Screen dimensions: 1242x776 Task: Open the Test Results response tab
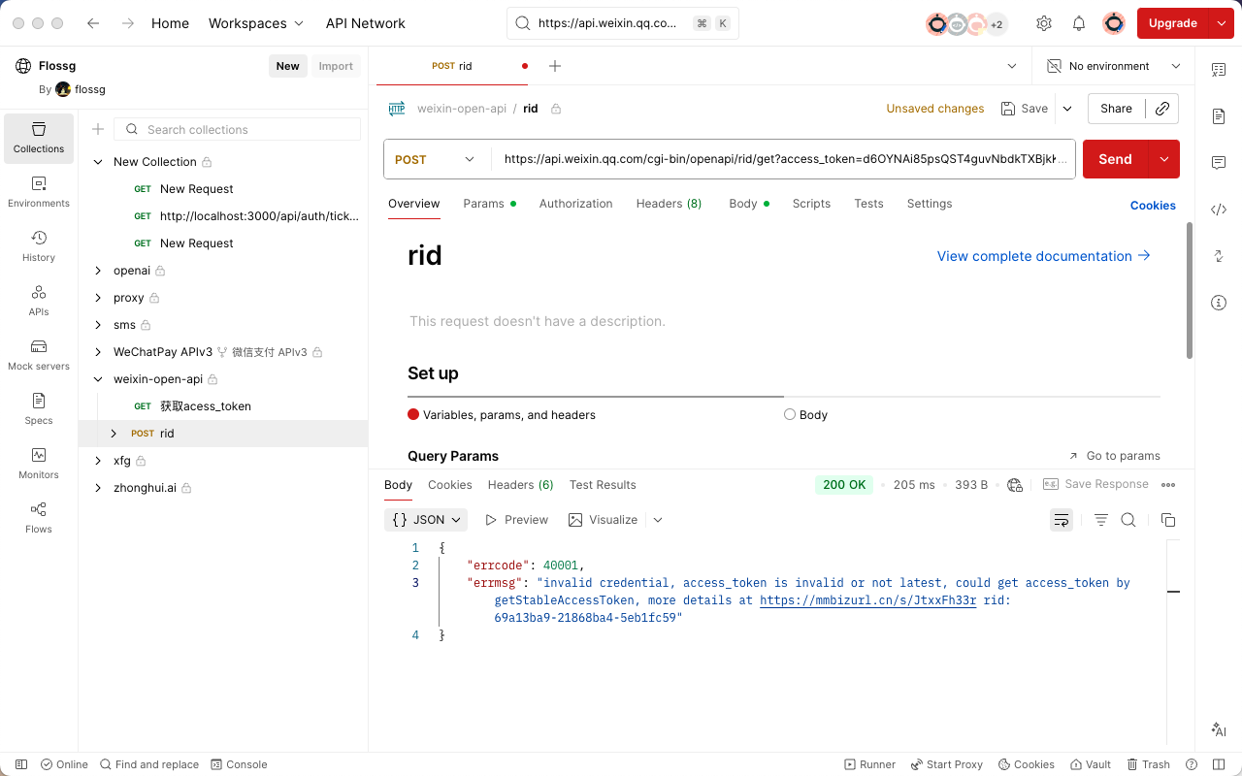coord(603,485)
